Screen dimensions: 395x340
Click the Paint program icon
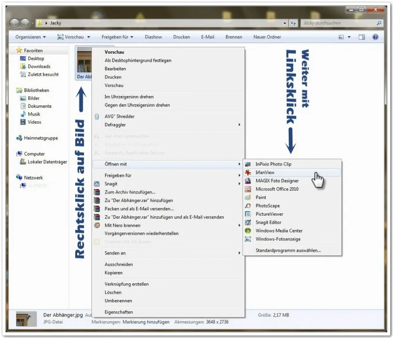(248, 197)
